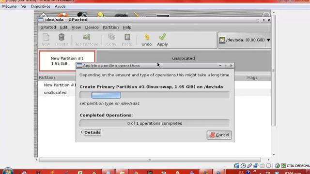
Task: Click the blue pulsing progress bar
Action: pyautogui.click(x=106, y=95)
